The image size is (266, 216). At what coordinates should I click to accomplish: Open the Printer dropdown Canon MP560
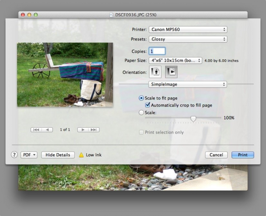coord(188,29)
